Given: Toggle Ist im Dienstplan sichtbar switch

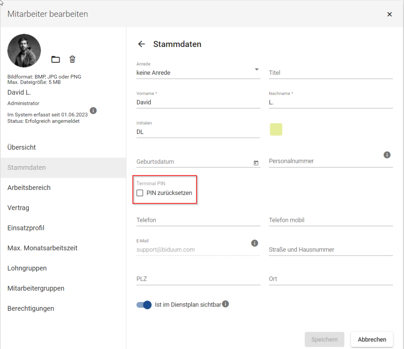Looking at the screenshot, I should pyautogui.click(x=144, y=305).
